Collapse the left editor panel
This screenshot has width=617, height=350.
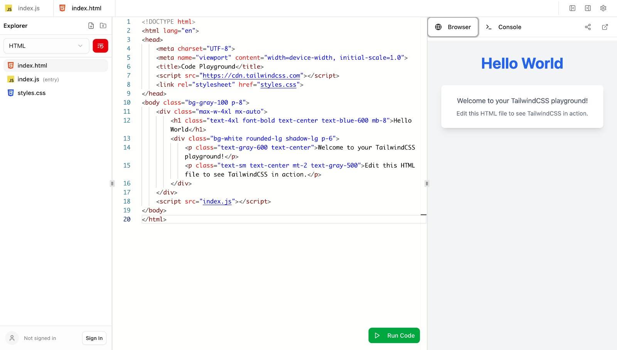tap(572, 8)
